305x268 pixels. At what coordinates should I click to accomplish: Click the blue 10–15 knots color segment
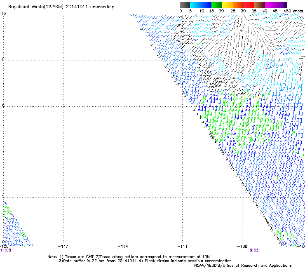click(206, 5)
